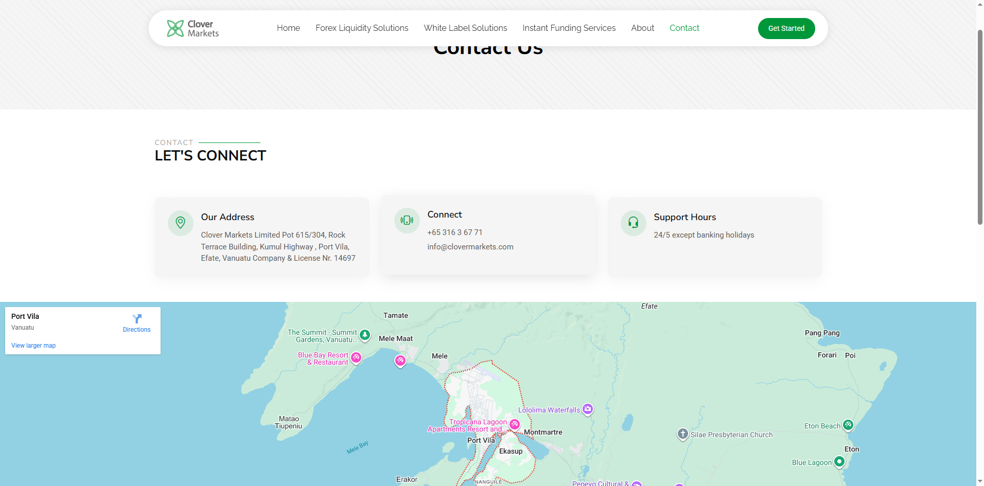
Task: Click the Clover Markets logo
Action: [193, 28]
